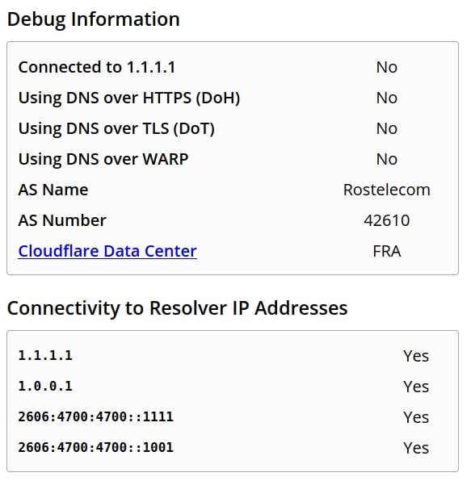Select the Using DNS over HTTPS (DoH) label
Image resolution: width=471 pixels, height=481 pixels.
129,98
